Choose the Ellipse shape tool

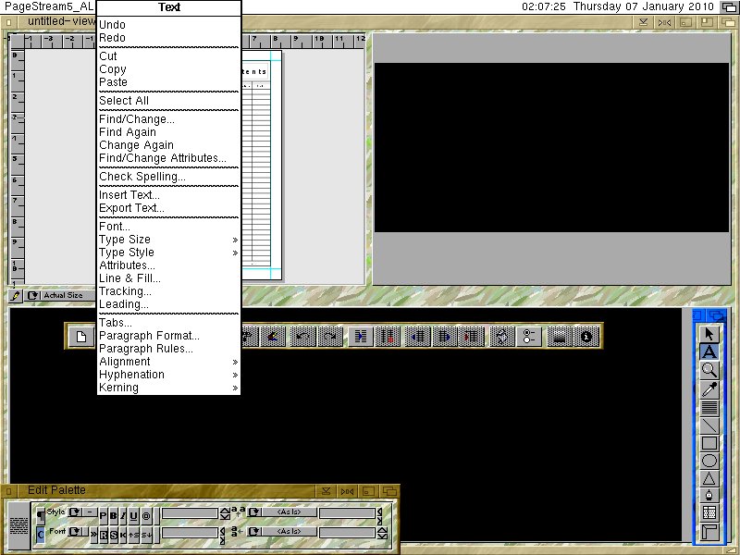point(709,461)
